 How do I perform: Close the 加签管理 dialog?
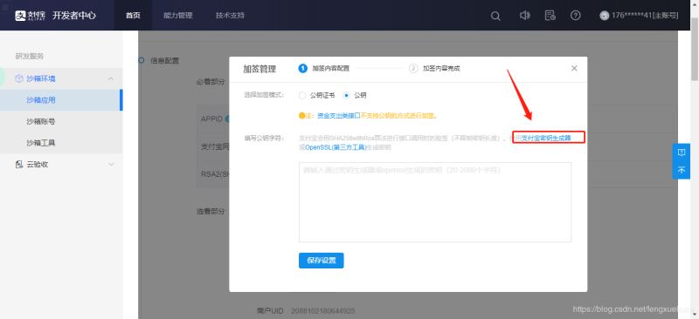pyautogui.click(x=574, y=68)
